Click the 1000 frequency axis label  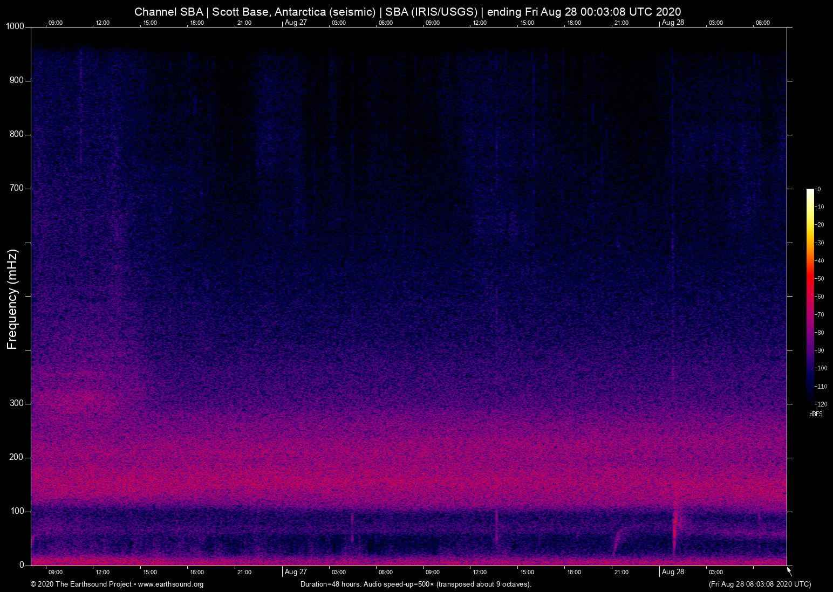(15, 26)
